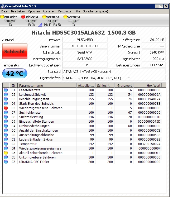Open the Datei menu
The image size is (173, 197).
(5, 11)
